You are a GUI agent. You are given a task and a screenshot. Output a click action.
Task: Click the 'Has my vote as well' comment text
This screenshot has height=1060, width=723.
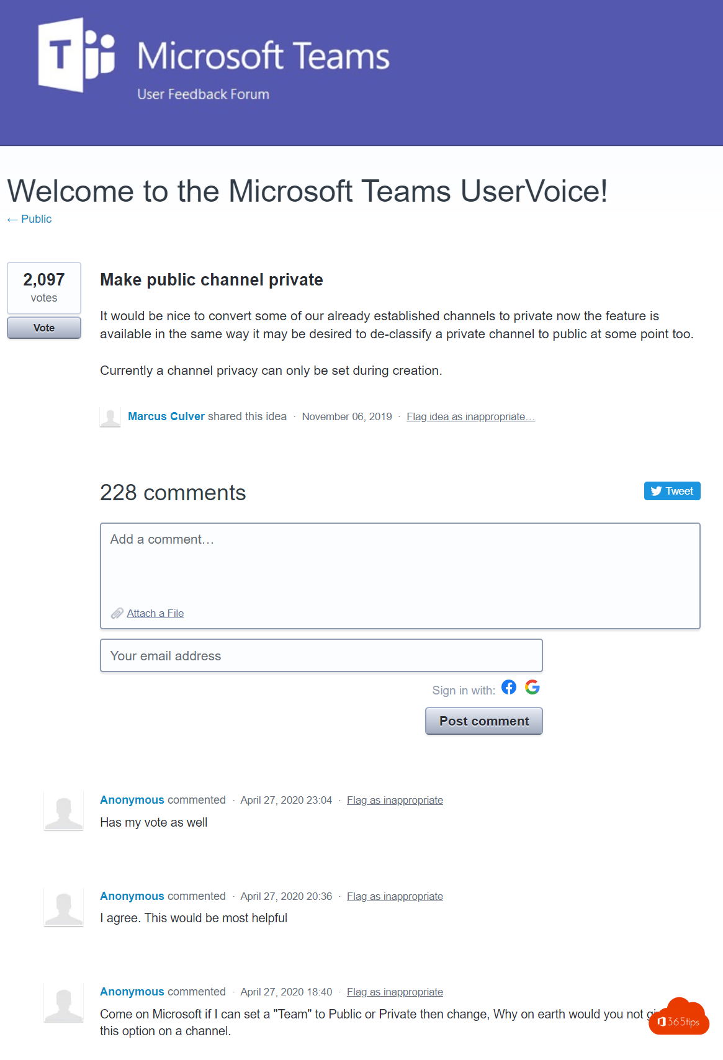point(154,822)
